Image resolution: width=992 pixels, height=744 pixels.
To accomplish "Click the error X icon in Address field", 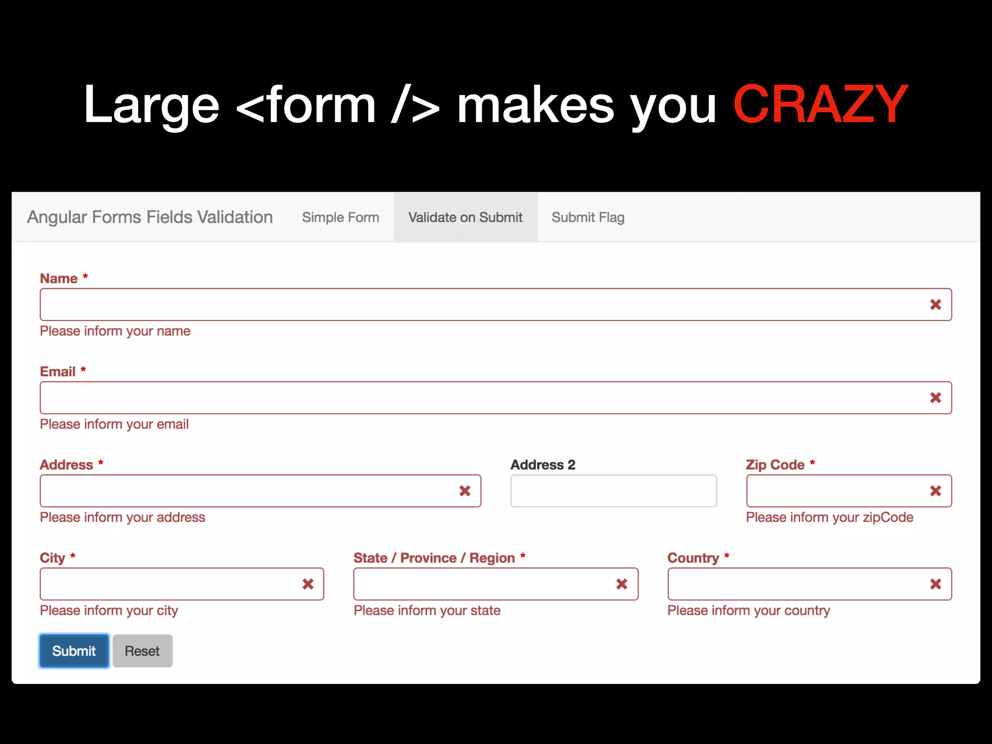I will pos(465,491).
